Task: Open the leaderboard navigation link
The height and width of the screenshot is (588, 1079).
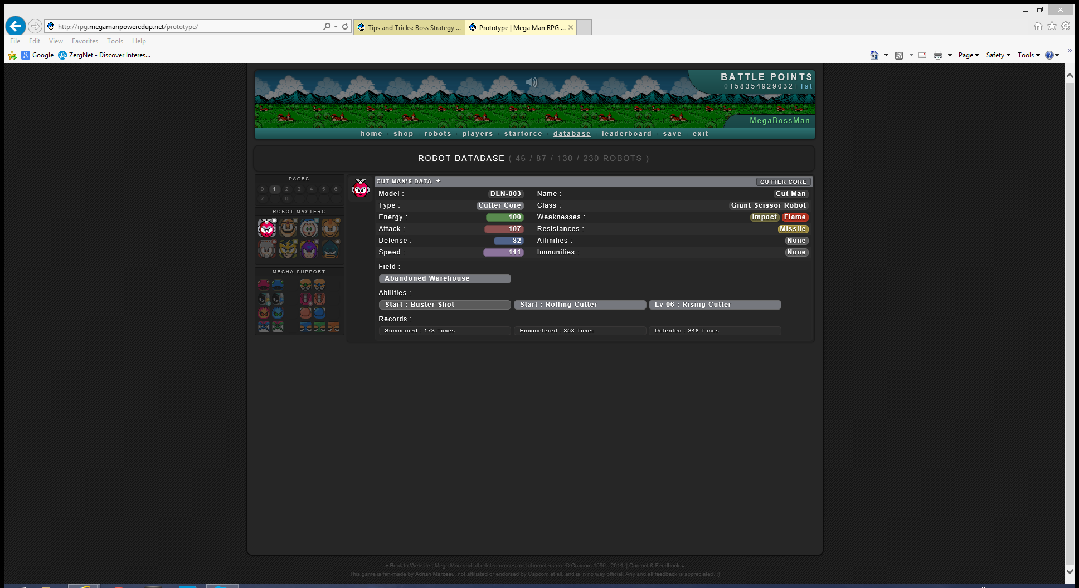Action: click(626, 134)
